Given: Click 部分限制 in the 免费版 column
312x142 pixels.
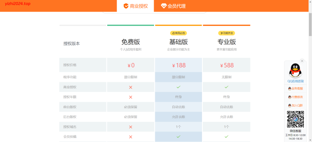Looking at the screenshot, I should pos(131,77).
